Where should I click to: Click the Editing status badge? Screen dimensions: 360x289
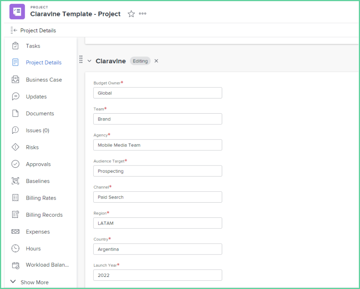tap(140, 61)
